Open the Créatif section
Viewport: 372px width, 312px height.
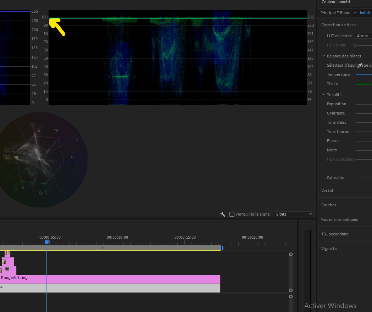[327, 190]
